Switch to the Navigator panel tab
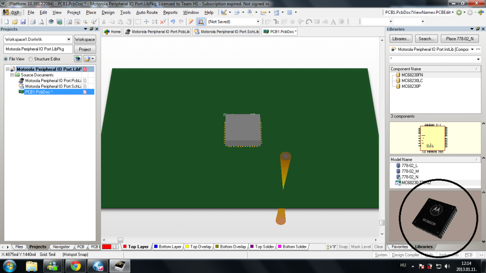The width and height of the screenshot is (486, 273). pos(61,246)
